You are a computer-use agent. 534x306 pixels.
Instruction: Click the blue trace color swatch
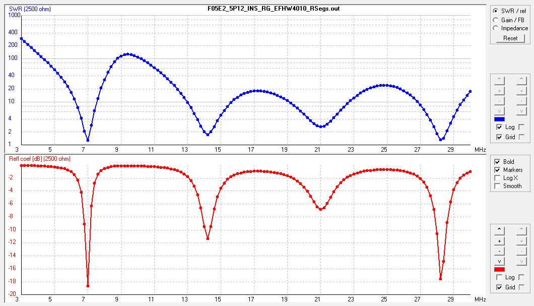point(499,119)
